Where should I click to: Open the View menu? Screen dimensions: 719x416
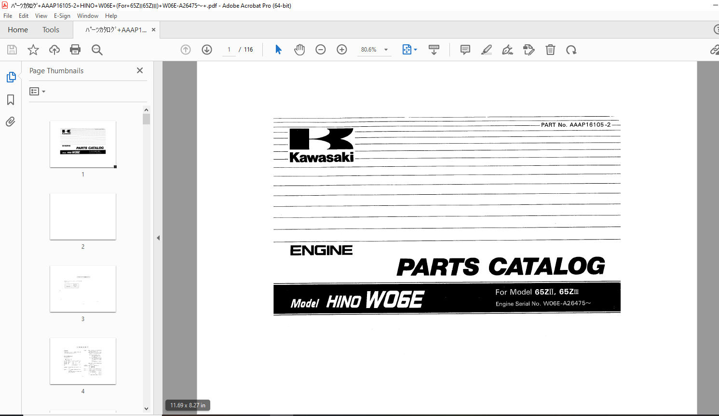pyautogui.click(x=41, y=16)
